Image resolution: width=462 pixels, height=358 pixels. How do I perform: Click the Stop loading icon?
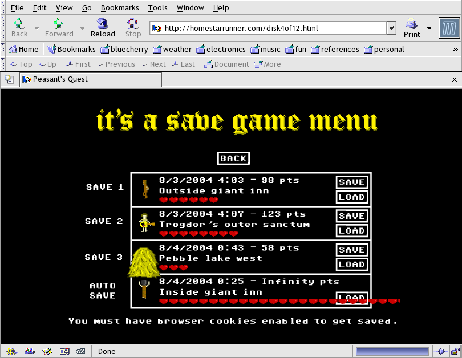[133, 28]
